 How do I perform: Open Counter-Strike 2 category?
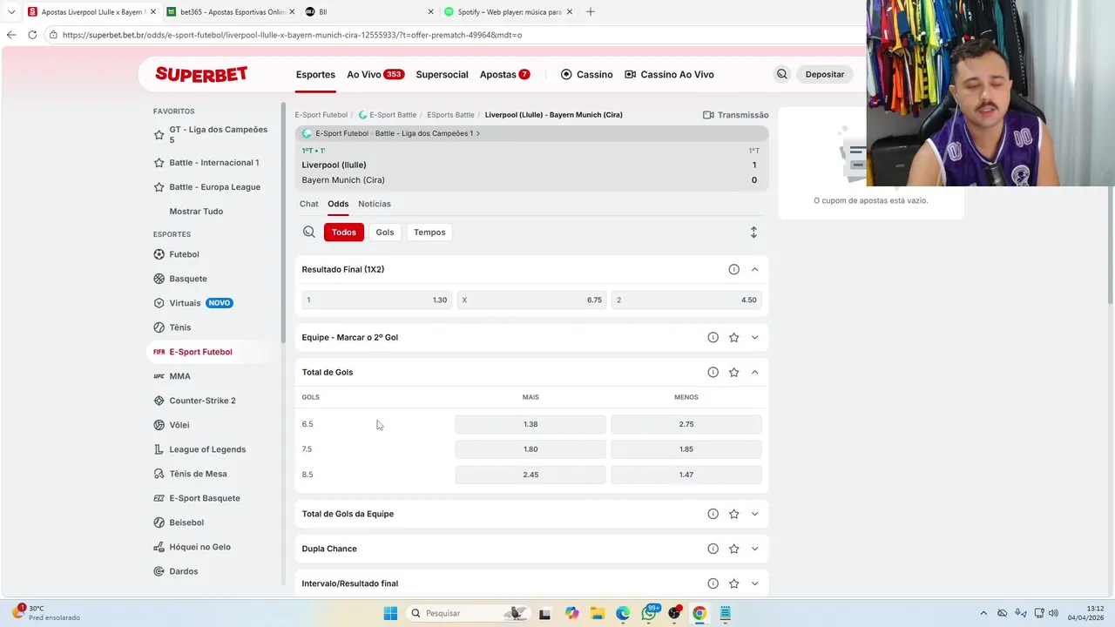202,401
